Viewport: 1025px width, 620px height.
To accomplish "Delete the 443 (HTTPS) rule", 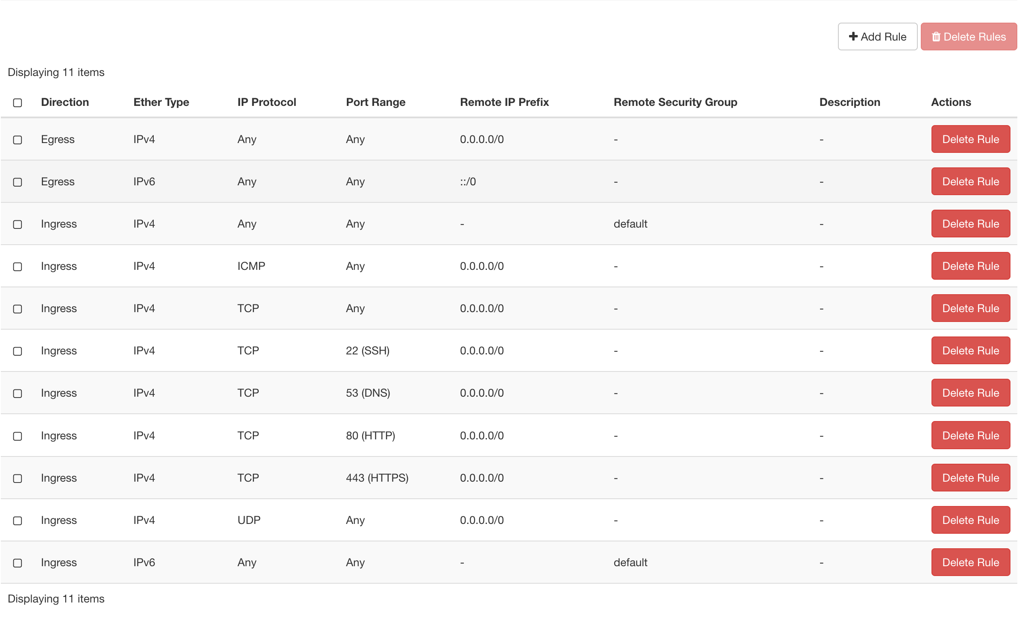I will [x=970, y=477].
